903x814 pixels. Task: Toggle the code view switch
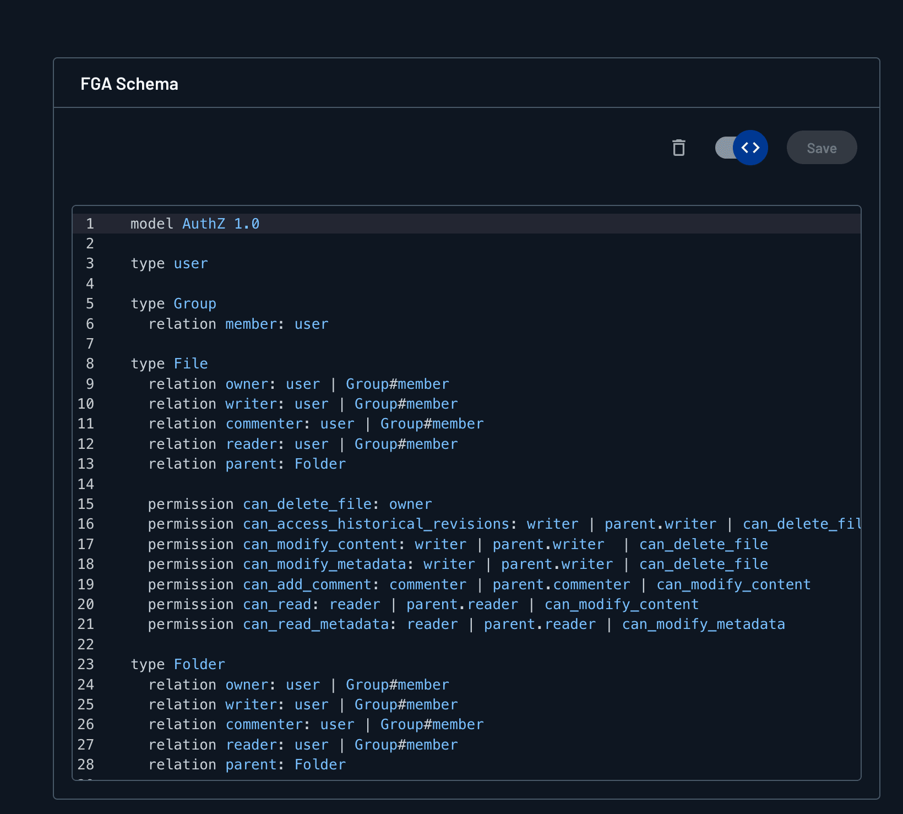click(741, 148)
